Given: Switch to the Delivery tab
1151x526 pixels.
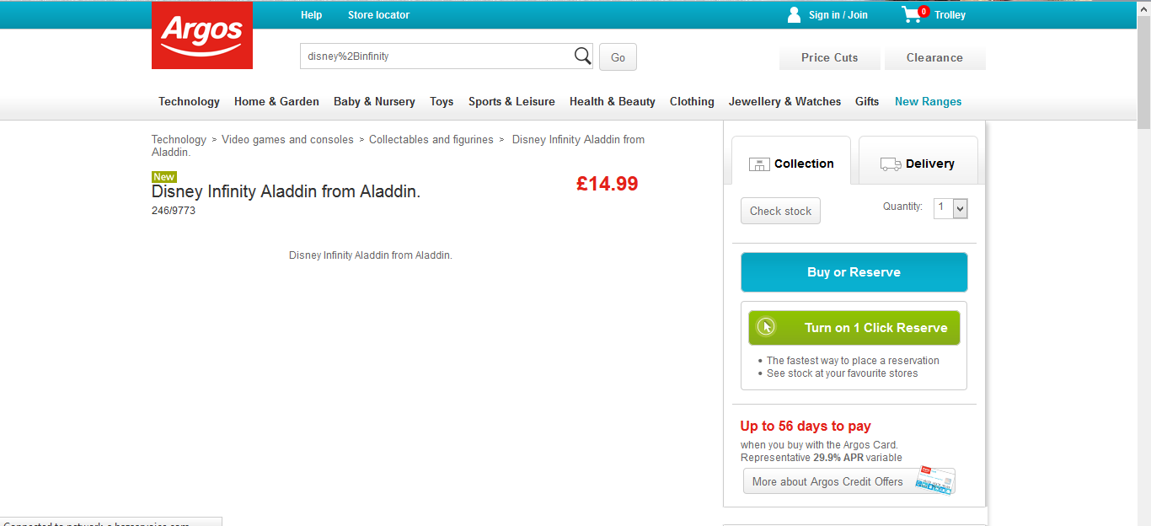Looking at the screenshot, I should click(918, 164).
